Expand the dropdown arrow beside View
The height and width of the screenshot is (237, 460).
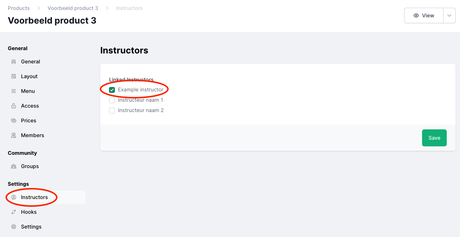[x=449, y=15]
